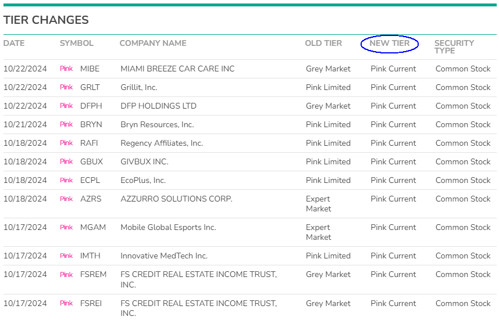This screenshot has height=320, width=499.
Task: Click the 10/22/2024 date in MIBE row
Action: click(25, 69)
